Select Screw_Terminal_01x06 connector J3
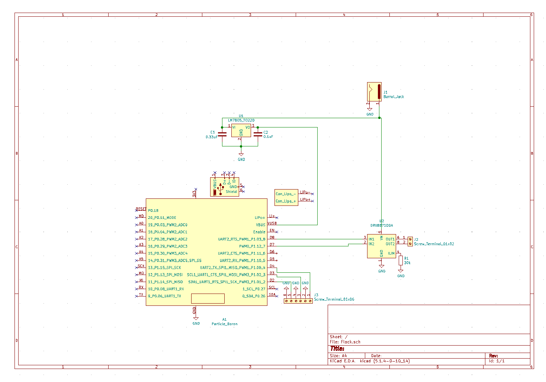The width and height of the screenshot is (546, 382). [298, 301]
